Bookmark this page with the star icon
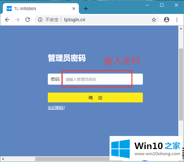Screen dimensions: 184x162 pyautogui.click(x=154, y=20)
